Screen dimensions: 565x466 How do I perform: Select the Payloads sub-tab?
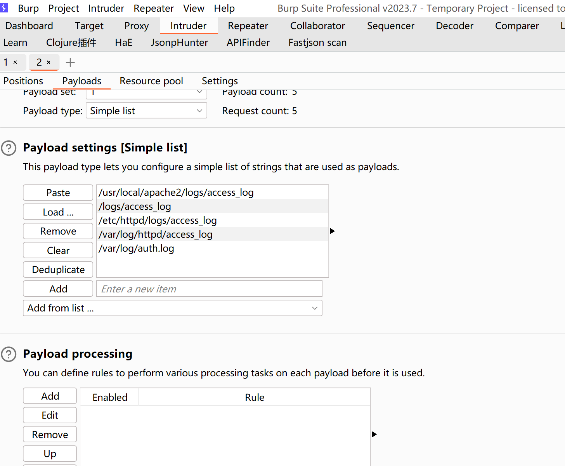[x=81, y=81]
